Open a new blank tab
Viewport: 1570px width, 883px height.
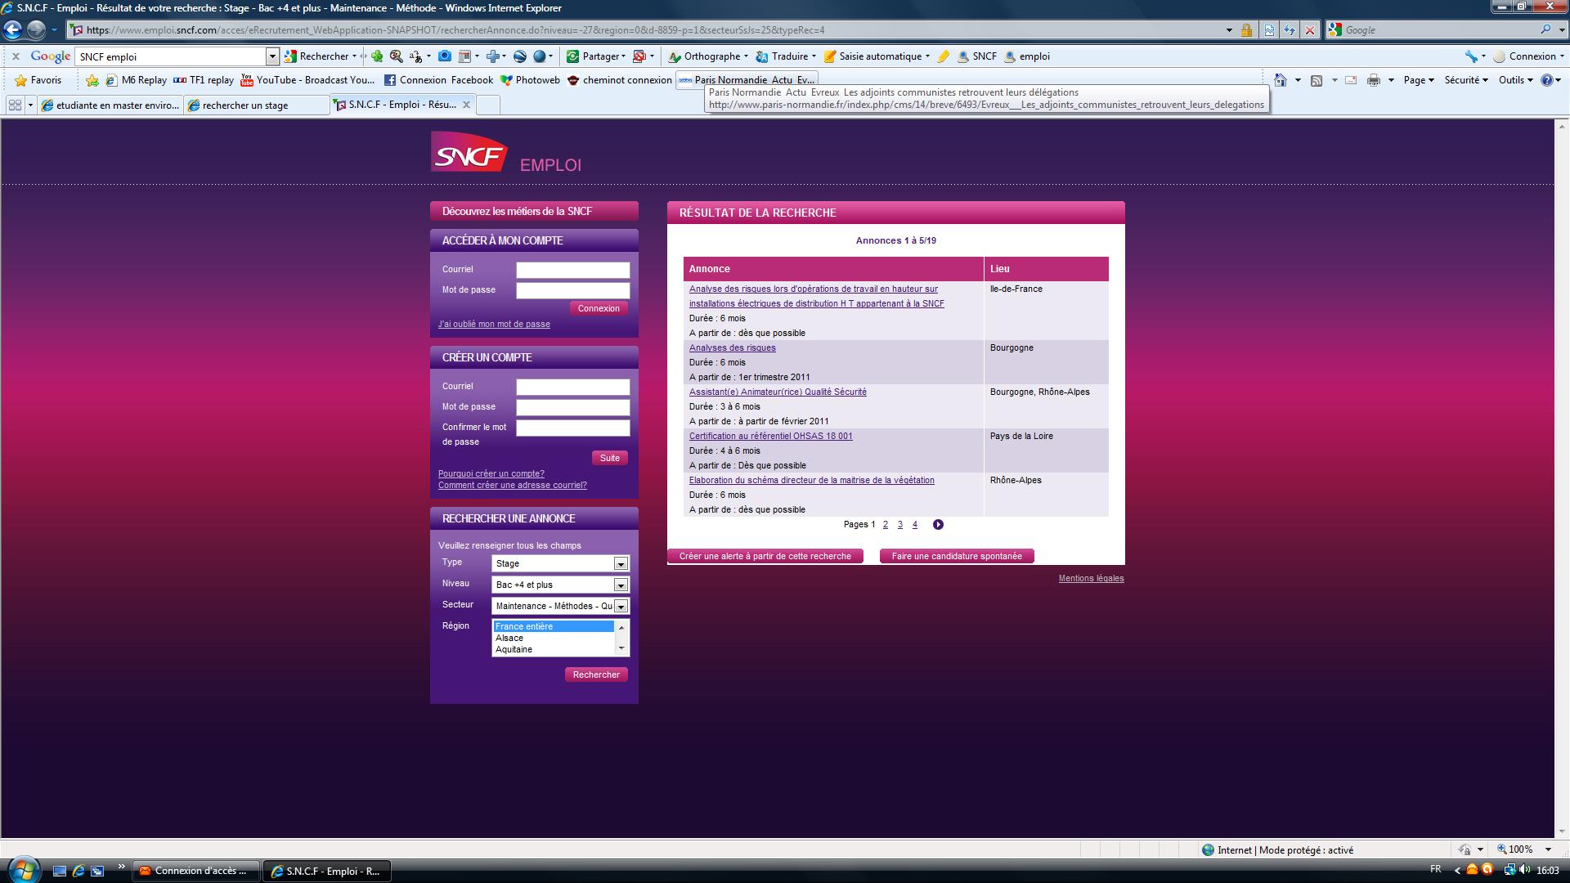487,105
